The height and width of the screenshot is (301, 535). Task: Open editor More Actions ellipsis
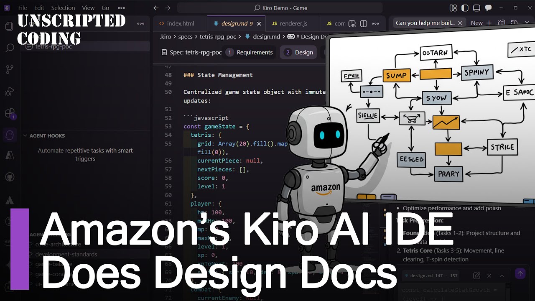point(375,23)
